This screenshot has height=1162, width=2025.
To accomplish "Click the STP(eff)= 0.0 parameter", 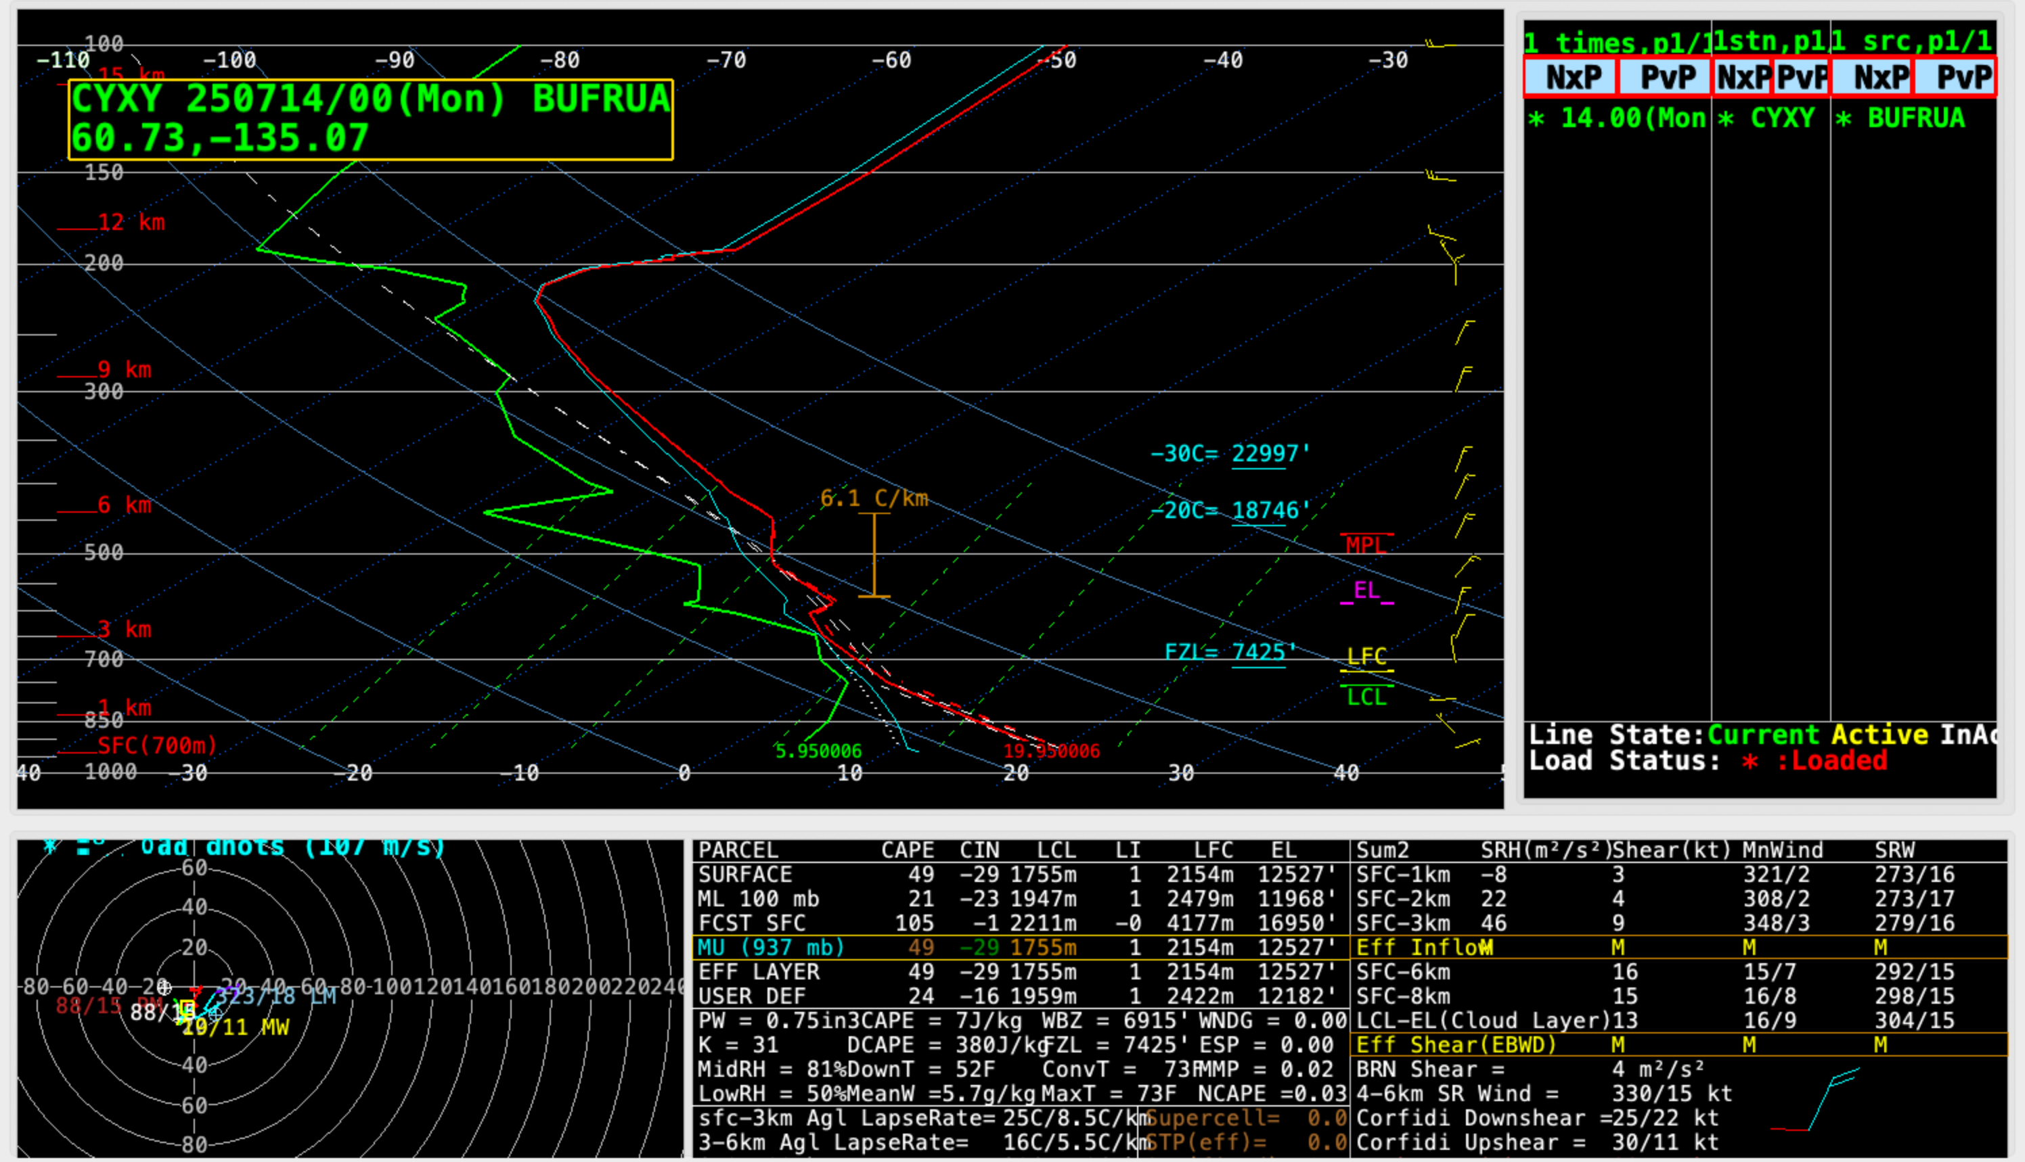I will (x=1247, y=1143).
